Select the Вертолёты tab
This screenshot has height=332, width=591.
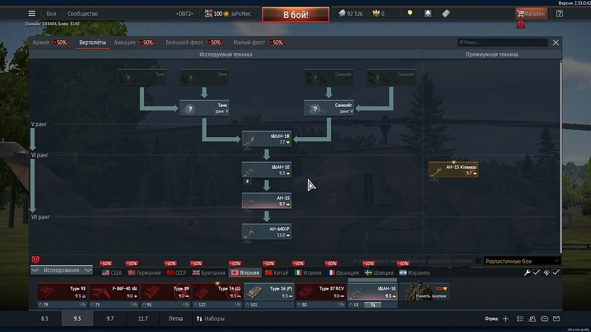[92, 42]
